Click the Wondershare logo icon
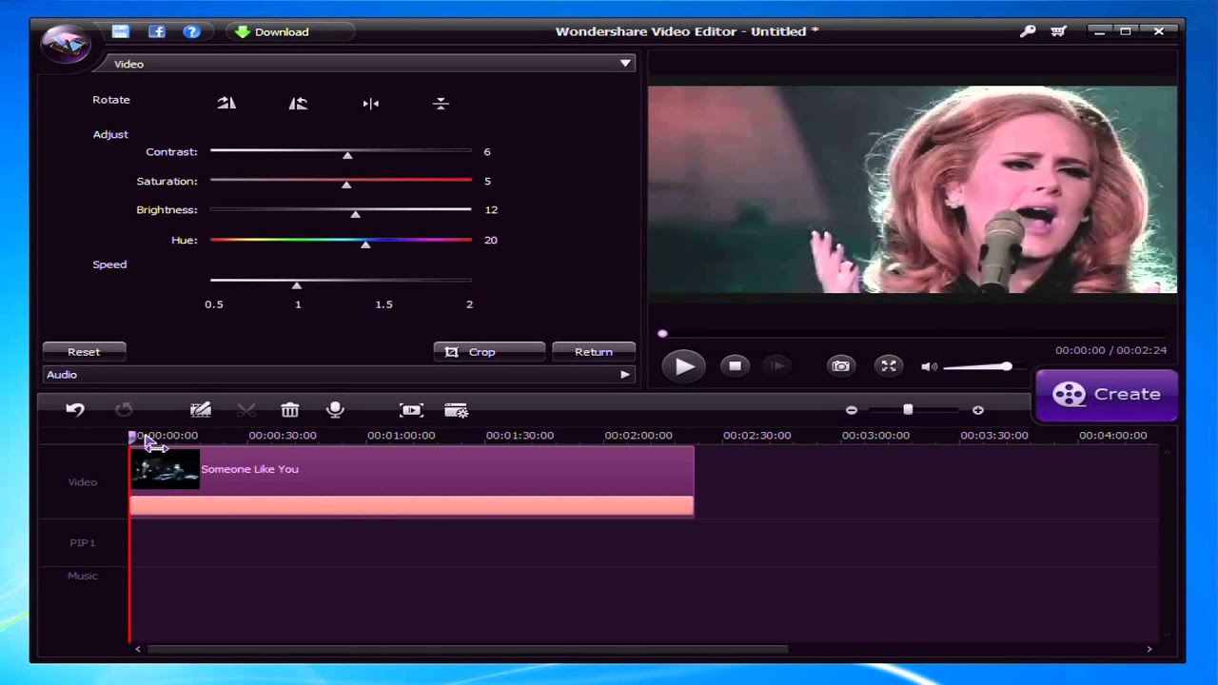1218x685 pixels. tap(65, 45)
